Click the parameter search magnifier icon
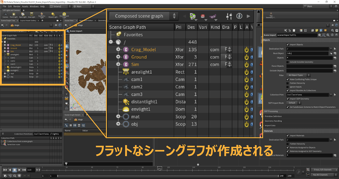339x179 pixels. pyautogui.click(x=328, y=35)
